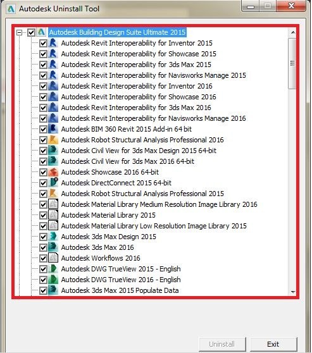Select Material Library Low Resolution Image Library 2015 text
The width and height of the screenshot is (312, 353).
[154, 226]
